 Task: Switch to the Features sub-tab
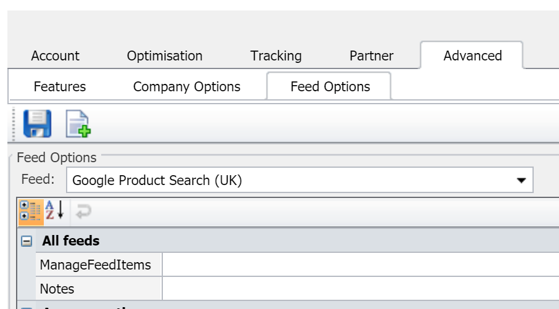60,86
